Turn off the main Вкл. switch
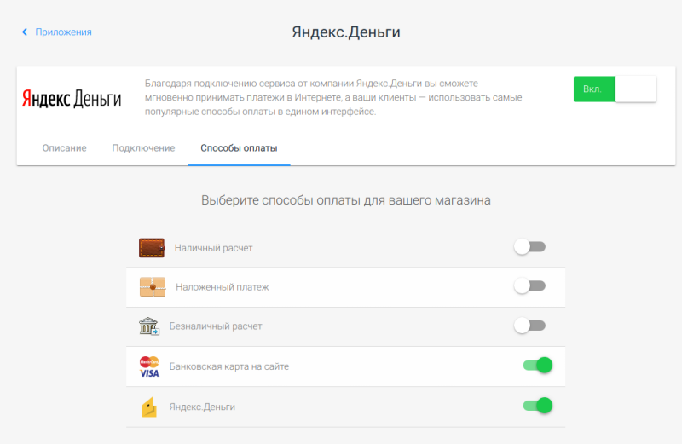 tap(615, 89)
